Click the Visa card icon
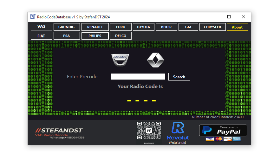Image resolution: width=280 pixels, height=161 pixels. [x=210, y=139]
